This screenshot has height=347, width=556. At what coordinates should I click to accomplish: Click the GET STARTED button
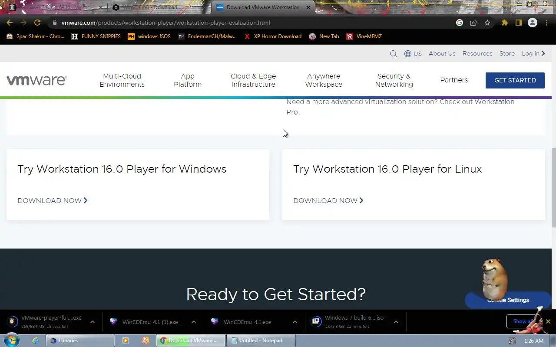[515, 80]
